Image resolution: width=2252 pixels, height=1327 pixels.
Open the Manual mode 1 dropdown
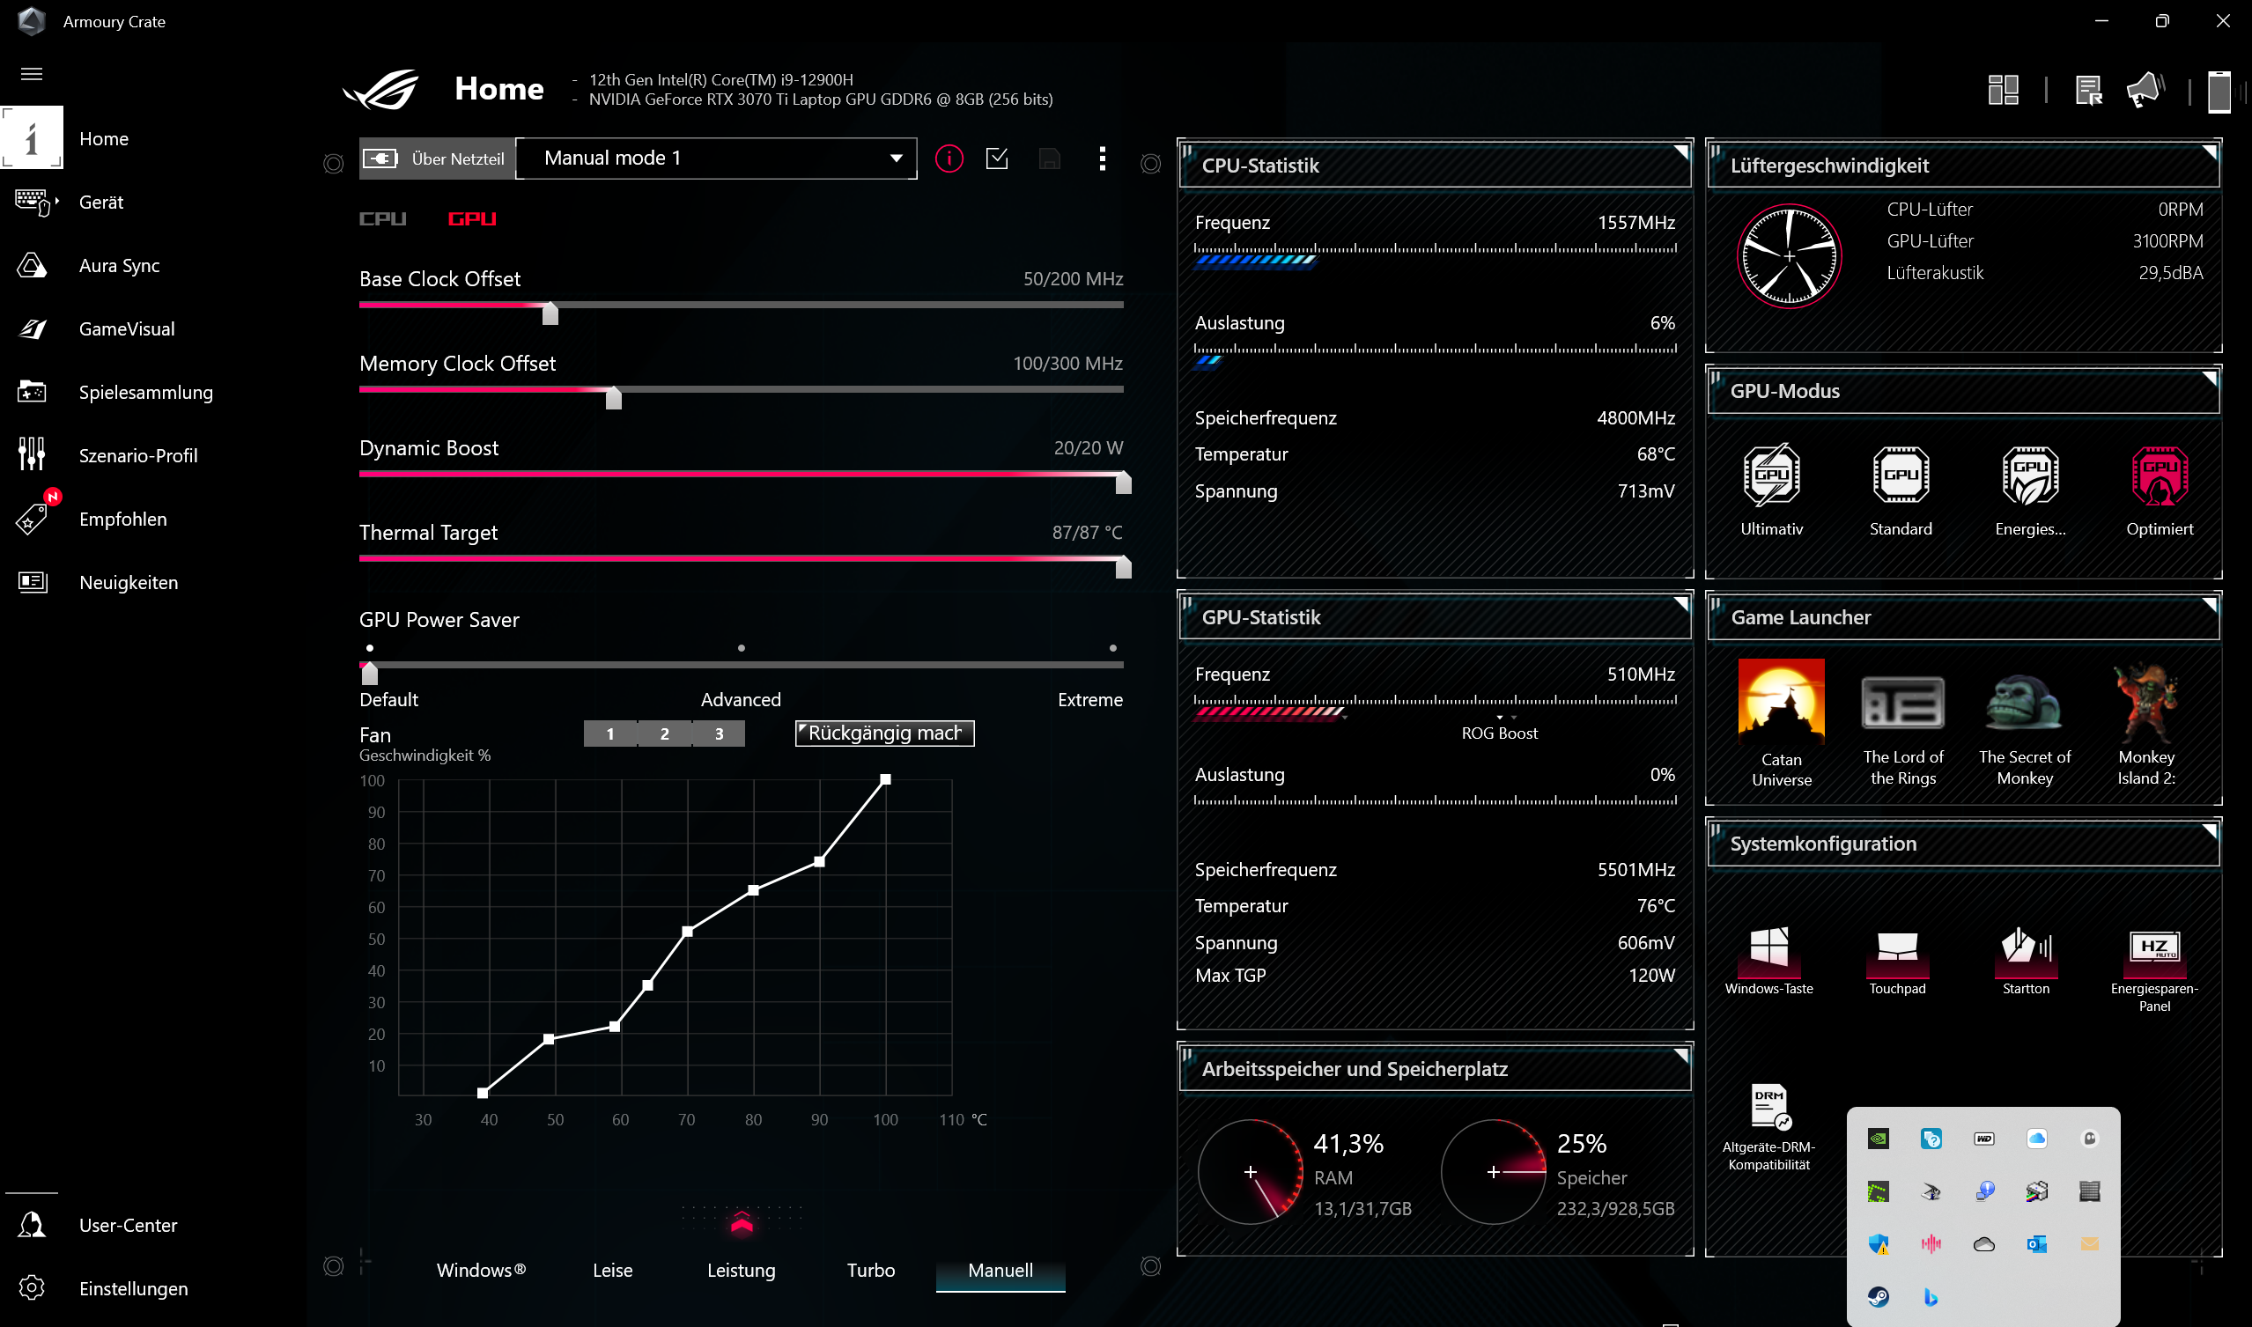tap(715, 159)
